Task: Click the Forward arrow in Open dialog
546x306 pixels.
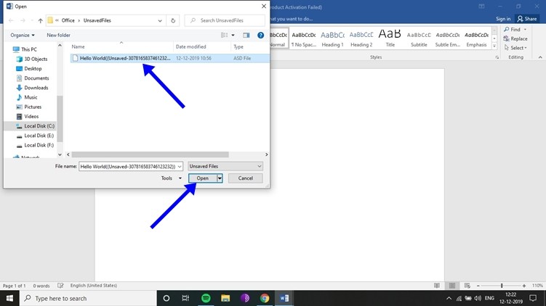Action: 23,20
